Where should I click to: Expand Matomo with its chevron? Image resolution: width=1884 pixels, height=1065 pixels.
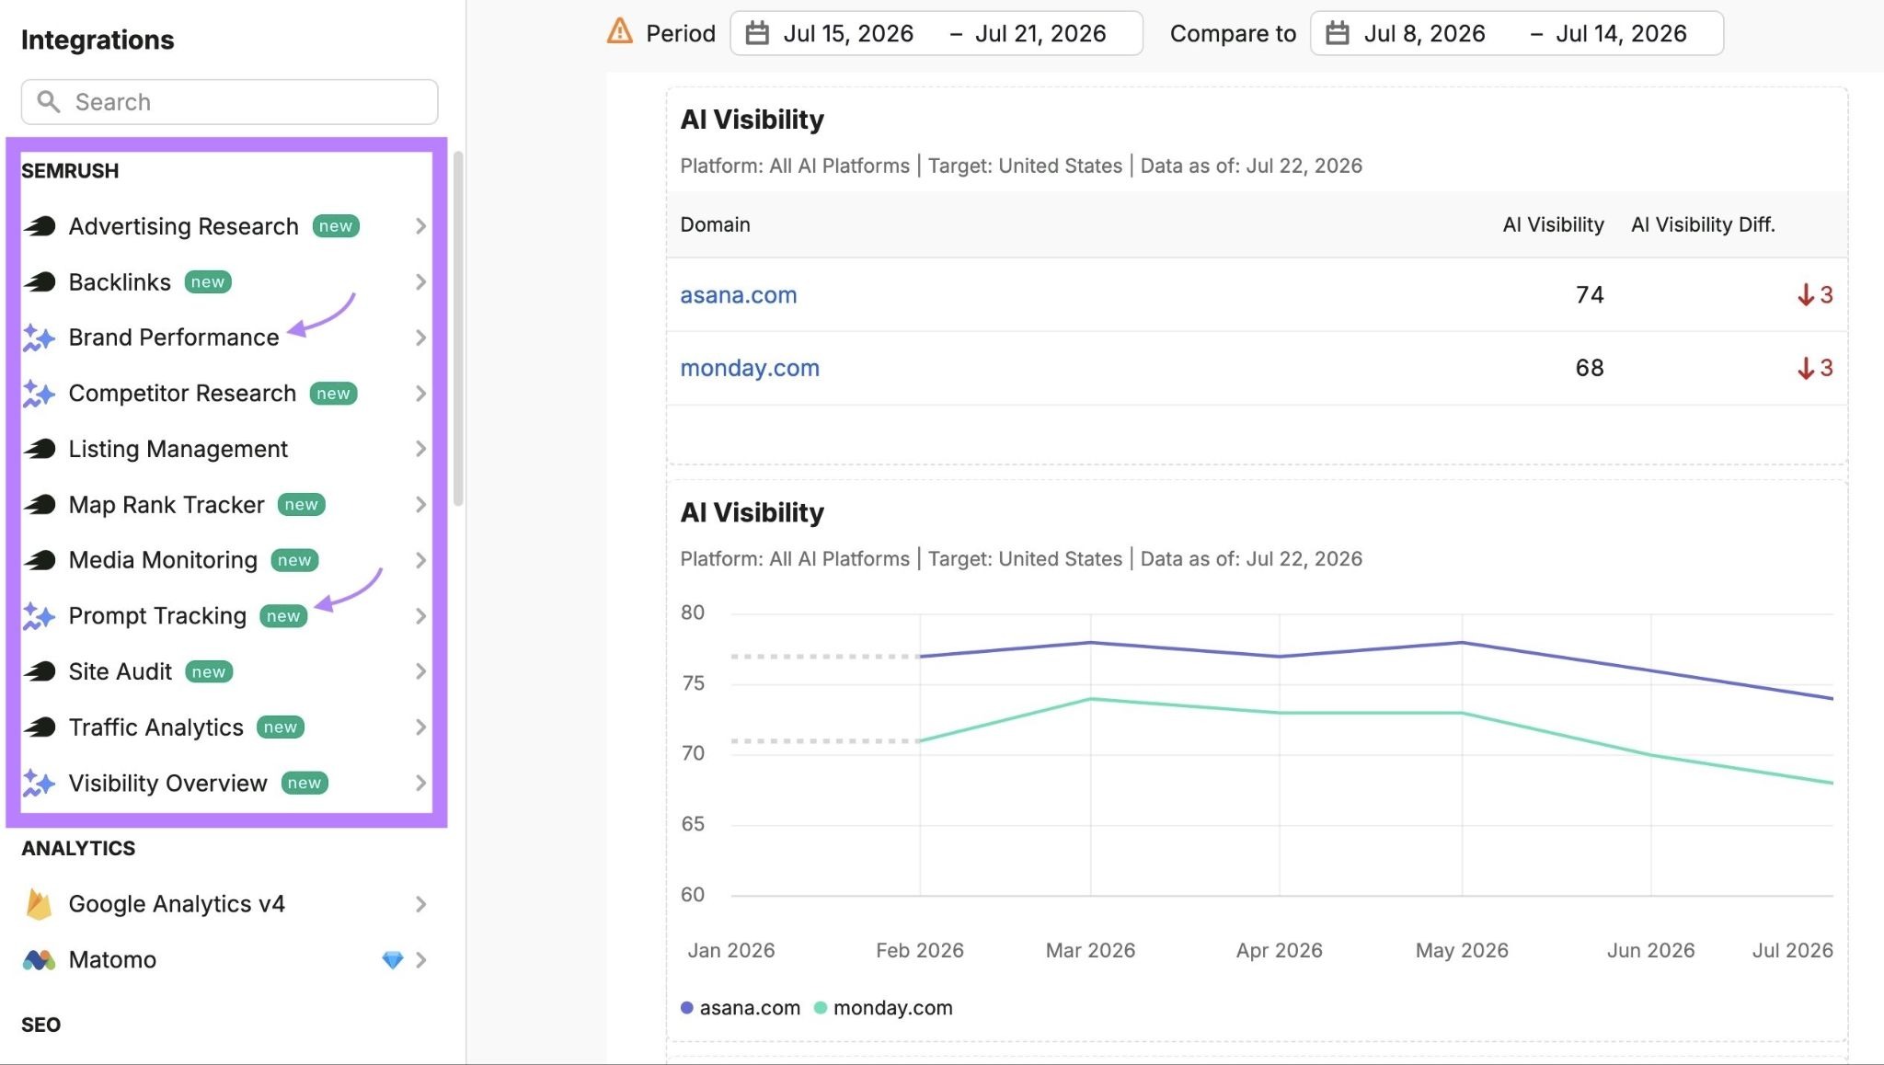click(x=420, y=960)
